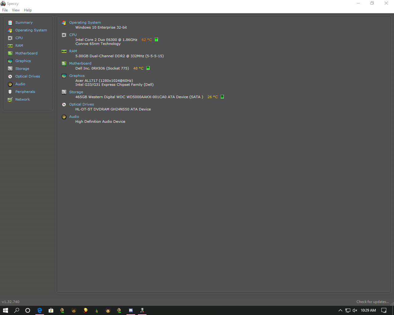Click the hard drive temperature green indicator
394x315 pixels.
(x=222, y=97)
